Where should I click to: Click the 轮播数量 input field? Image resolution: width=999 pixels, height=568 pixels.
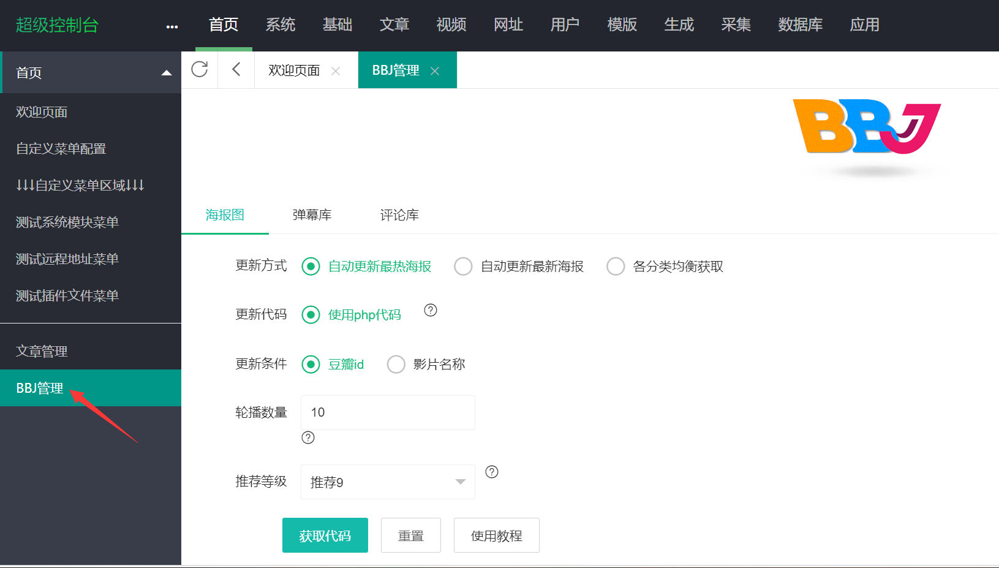click(388, 412)
